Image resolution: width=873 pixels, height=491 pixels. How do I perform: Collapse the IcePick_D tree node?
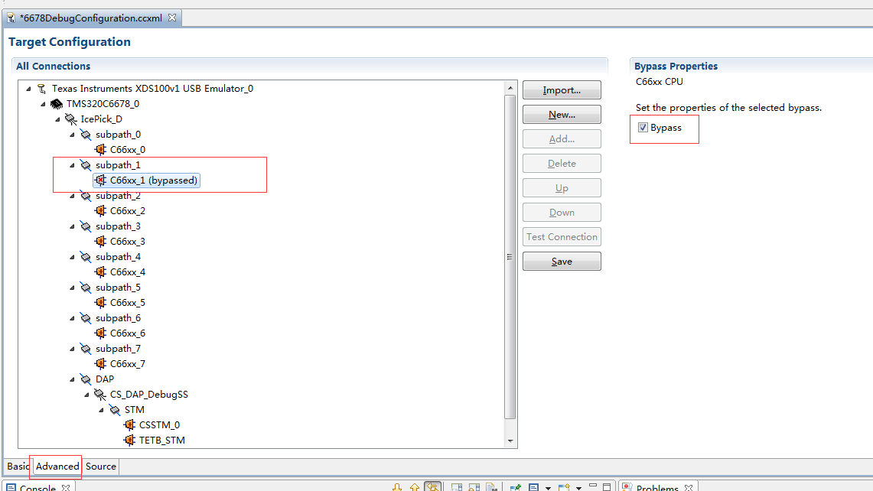click(x=57, y=119)
